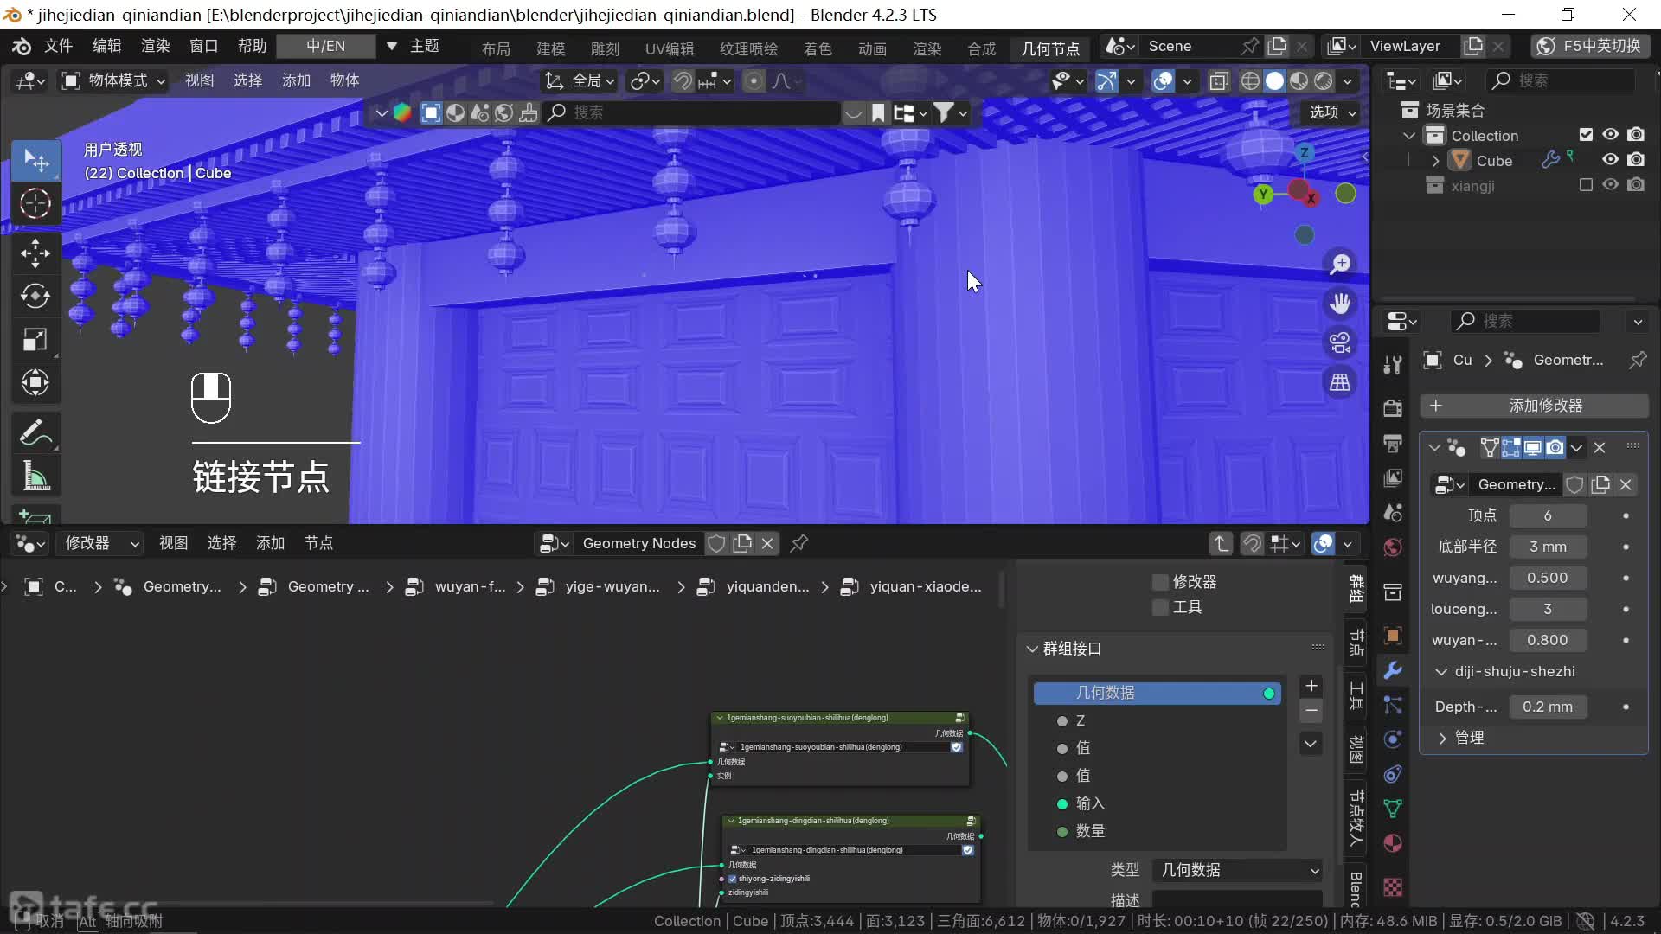The height and width of the screenshot is (934, 1661).
Task: Click the F5中英切换 button
Action: (1590, 46)
